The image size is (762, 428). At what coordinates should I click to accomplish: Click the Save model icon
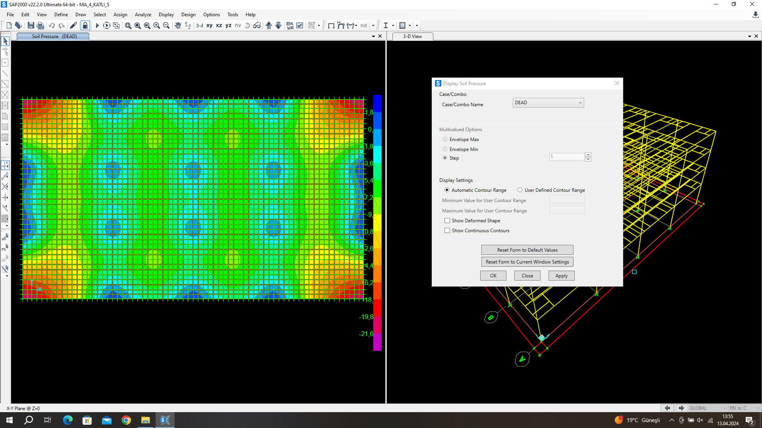point(31,25)
